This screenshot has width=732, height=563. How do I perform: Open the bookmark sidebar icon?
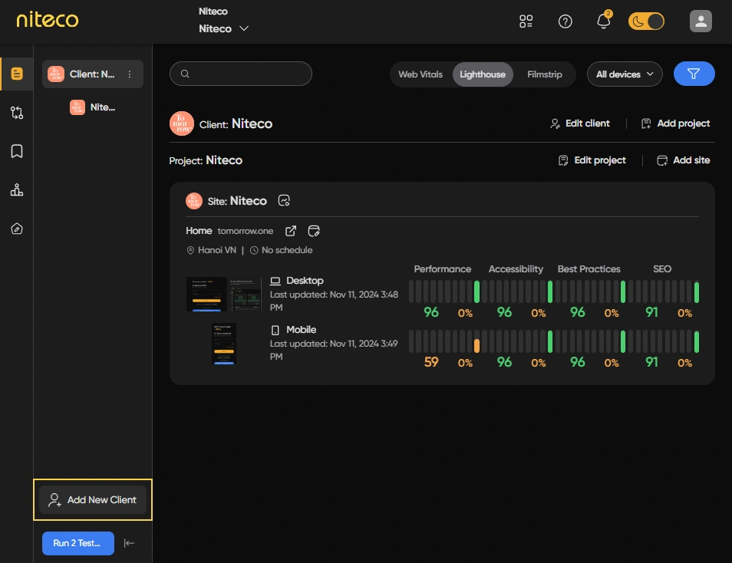pyautogui.click(x=17, y=151)
